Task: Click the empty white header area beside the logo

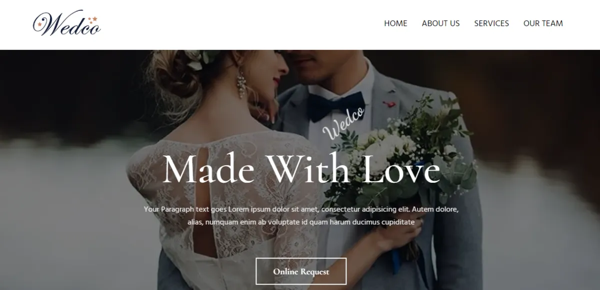Action: tap(240, 24)
